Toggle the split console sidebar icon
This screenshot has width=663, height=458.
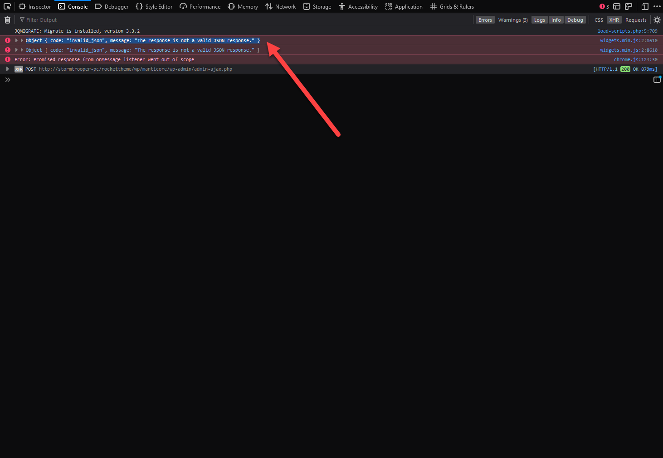[657, 80]
